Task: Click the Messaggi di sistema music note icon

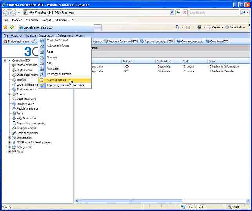Action: pos(42,74)
